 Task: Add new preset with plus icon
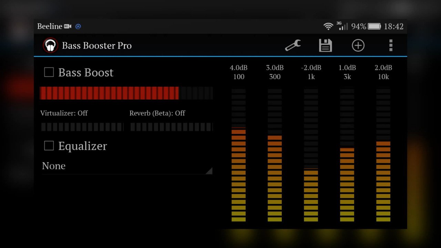[x=358, y=45]
